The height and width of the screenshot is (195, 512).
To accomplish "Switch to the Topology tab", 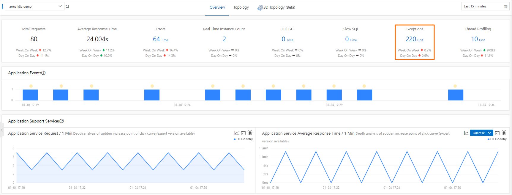I will pyautogui.click(x=241, y=7).
